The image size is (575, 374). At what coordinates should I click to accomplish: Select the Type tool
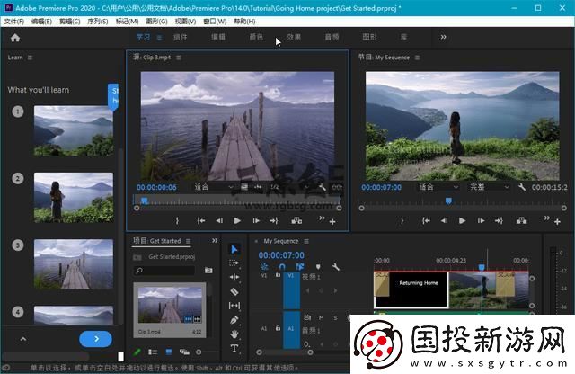click(234, 348)
